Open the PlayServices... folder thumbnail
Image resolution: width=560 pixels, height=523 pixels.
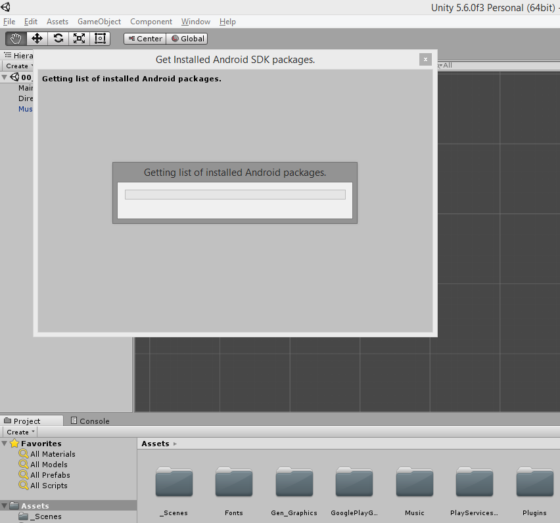pos(475,482)
